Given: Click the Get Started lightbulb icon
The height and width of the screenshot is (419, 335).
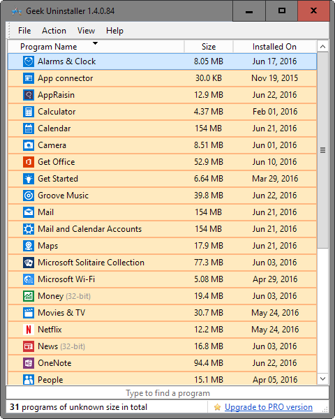Looking at the screenshot, I should 29,179.
